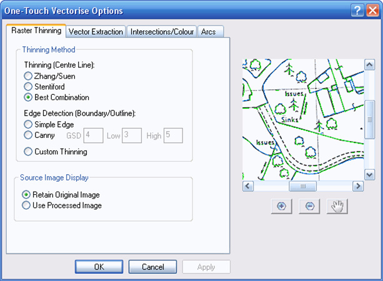Select Custom Thinning radio button
383x281 pixels.
pos(56,152)
